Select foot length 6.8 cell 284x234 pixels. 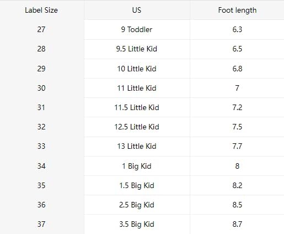click(237, 69)
